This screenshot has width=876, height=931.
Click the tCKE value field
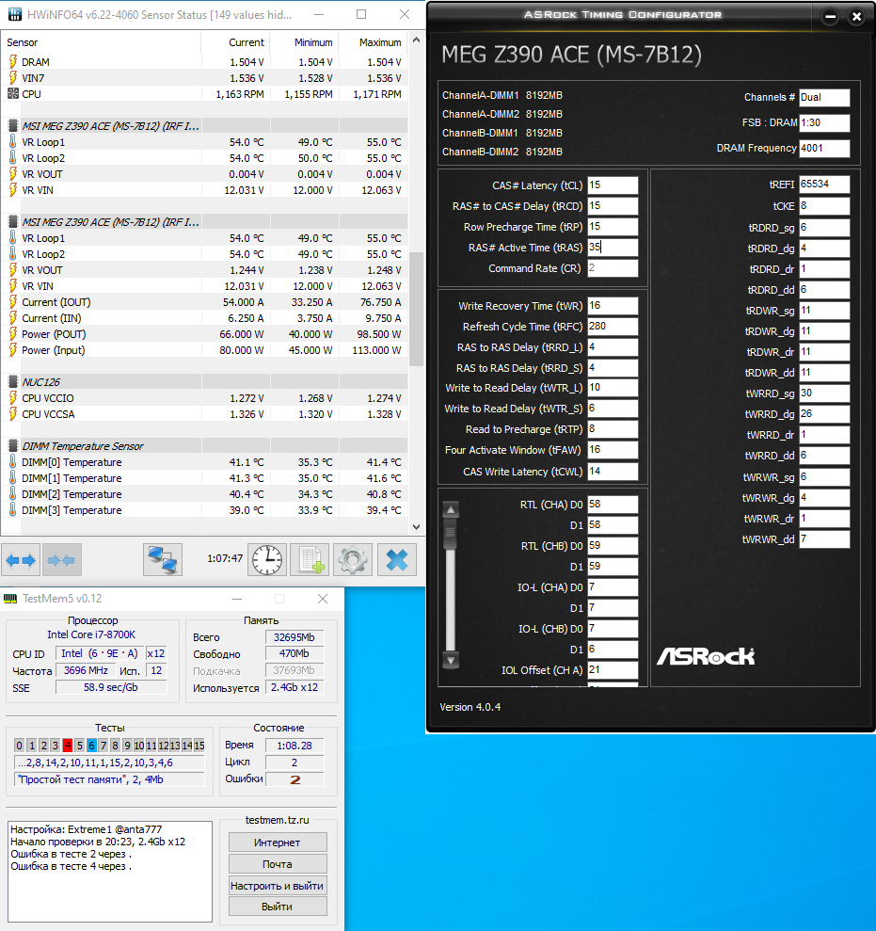pos(824,206)
